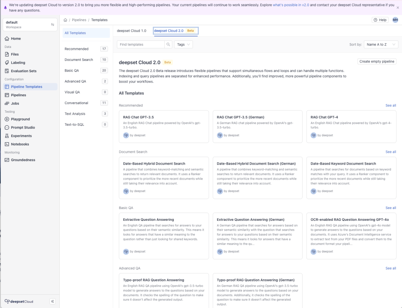Filter by Conversational category

86,103
